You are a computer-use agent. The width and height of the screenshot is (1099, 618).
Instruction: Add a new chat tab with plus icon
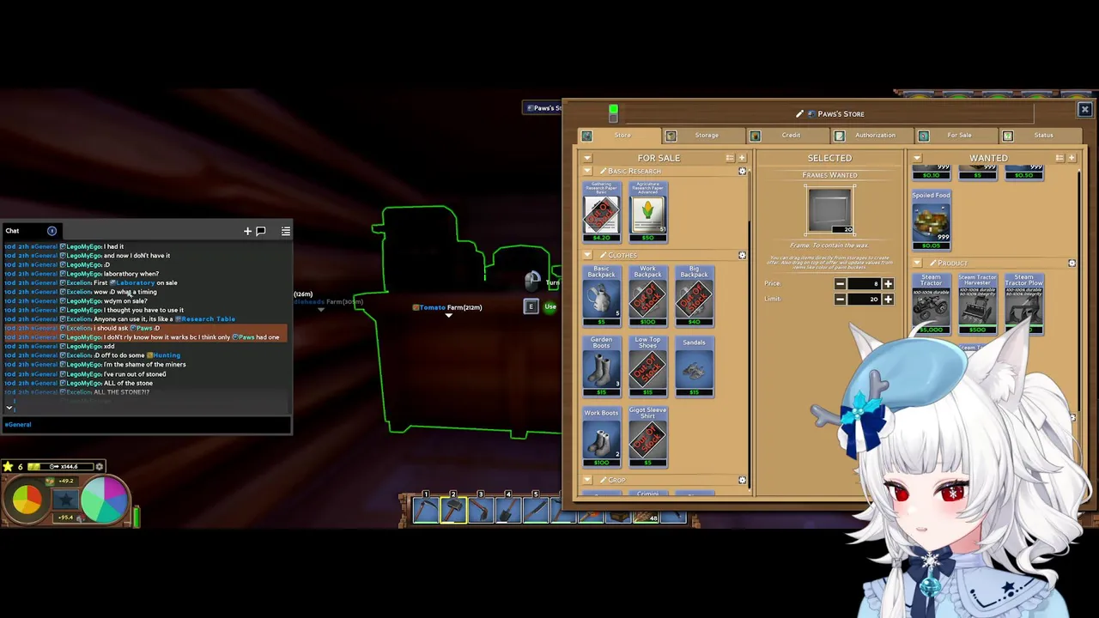click(x=247, y=231)
